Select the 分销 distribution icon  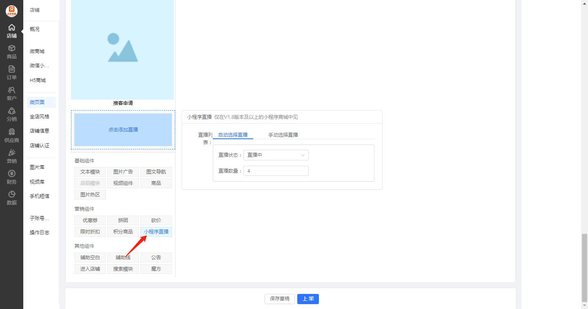(x=11, y=114)
